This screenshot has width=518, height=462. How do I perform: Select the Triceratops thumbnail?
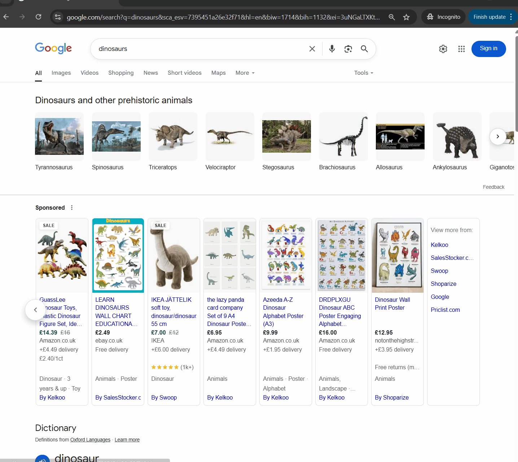click(173, 137)
